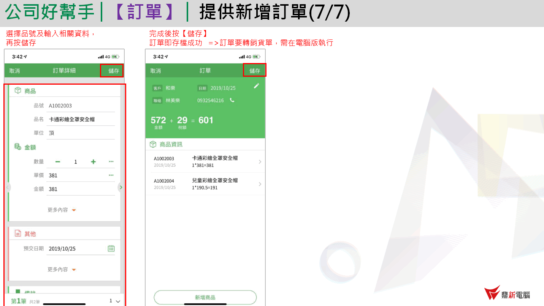This screenshot has width=544, height=306.
Task: Click the 預交日期 value 2019/10/25
Action: click(62, 249)
